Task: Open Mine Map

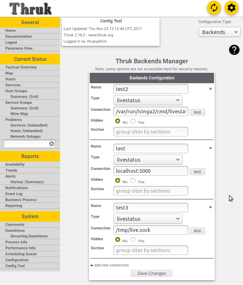Action: click(19, 114)
